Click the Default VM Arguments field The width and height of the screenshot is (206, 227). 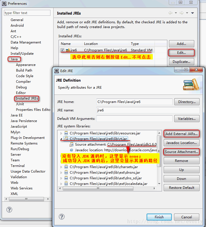coord(135,119)
